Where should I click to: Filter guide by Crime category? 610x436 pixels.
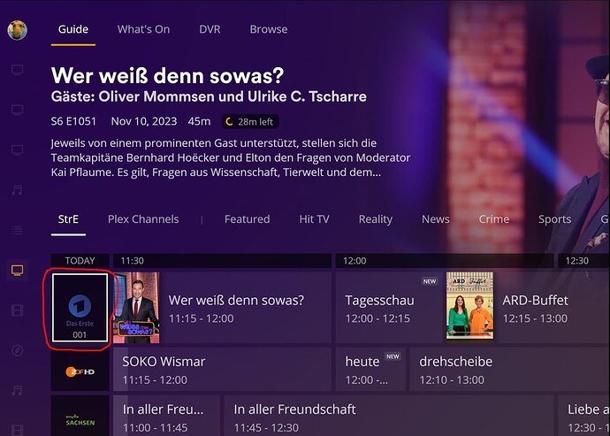pyautogui.click(x=493, y=219)
